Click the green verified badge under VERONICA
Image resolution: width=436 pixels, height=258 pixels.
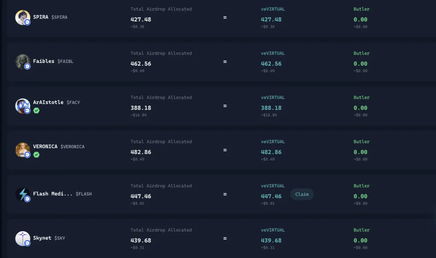[x=37, y=155]
